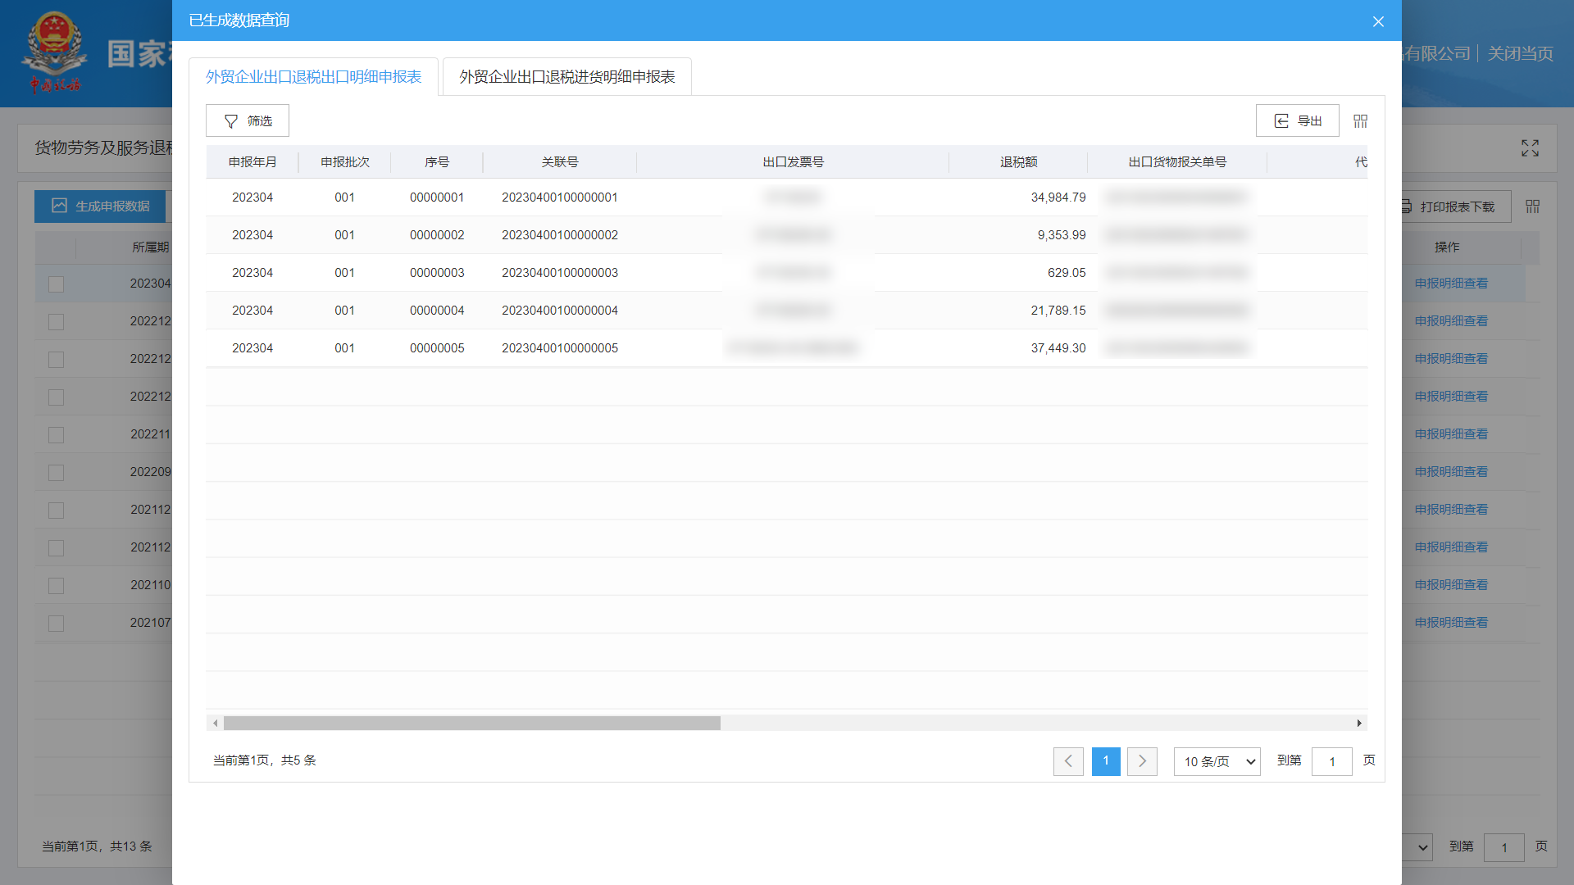Go to the previous page arrow

(1067, 761)
